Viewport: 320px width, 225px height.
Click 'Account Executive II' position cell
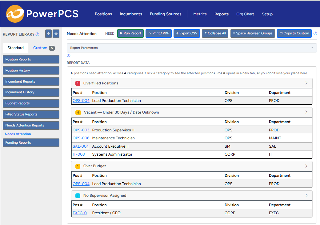110,146
